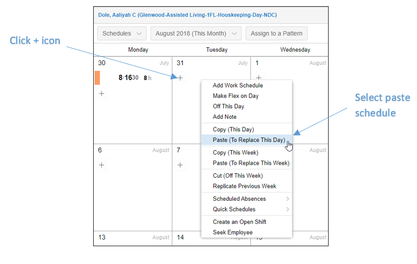Select the orange shift color bar on July 30

coord(97,78)
